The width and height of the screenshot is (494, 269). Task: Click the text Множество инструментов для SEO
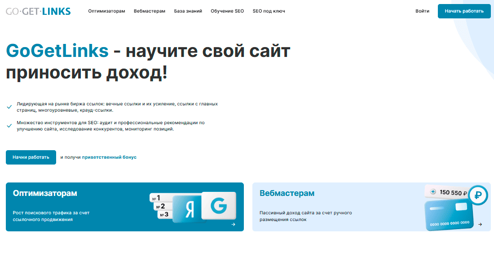[x=57, y=123]
